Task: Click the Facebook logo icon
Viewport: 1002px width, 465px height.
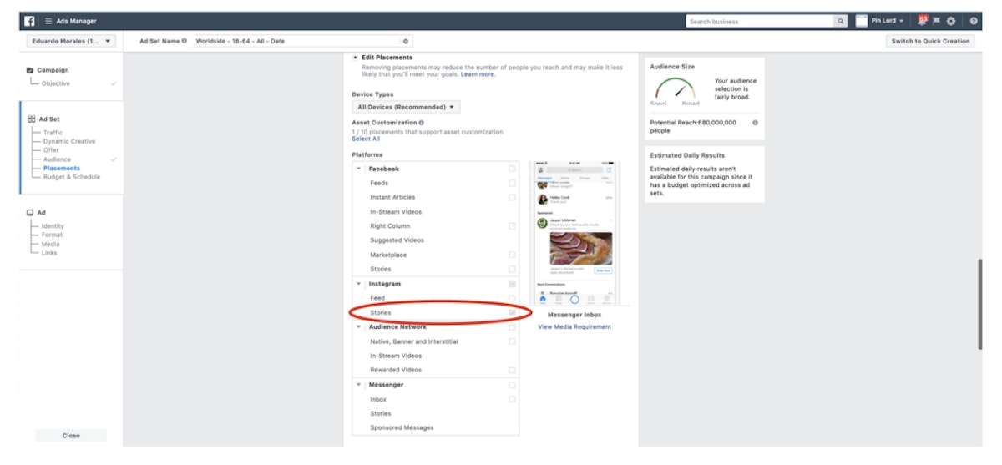Action: coord(29,21)
